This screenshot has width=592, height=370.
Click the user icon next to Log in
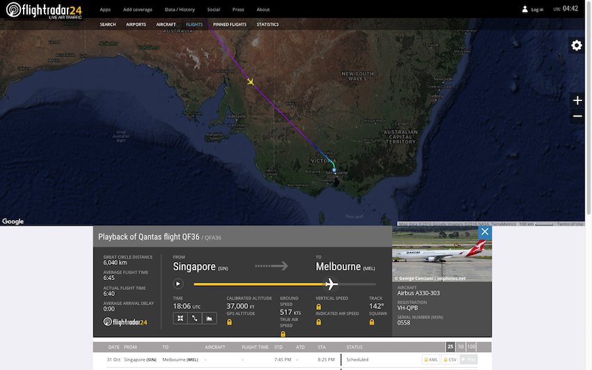(525, 10)
